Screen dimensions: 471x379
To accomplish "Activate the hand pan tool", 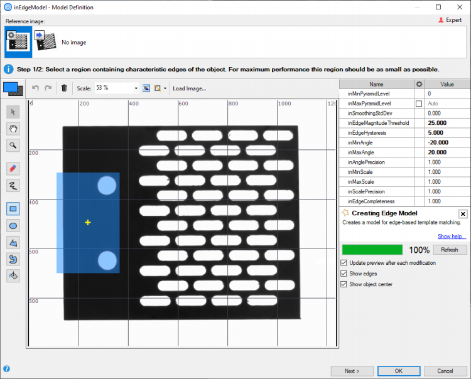I will click(x=13, y=129).
